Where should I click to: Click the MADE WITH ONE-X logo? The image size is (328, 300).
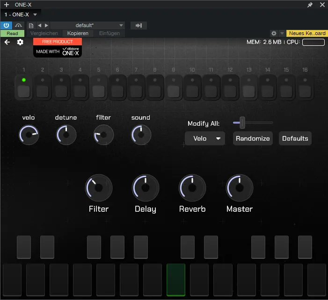point(58,51)
